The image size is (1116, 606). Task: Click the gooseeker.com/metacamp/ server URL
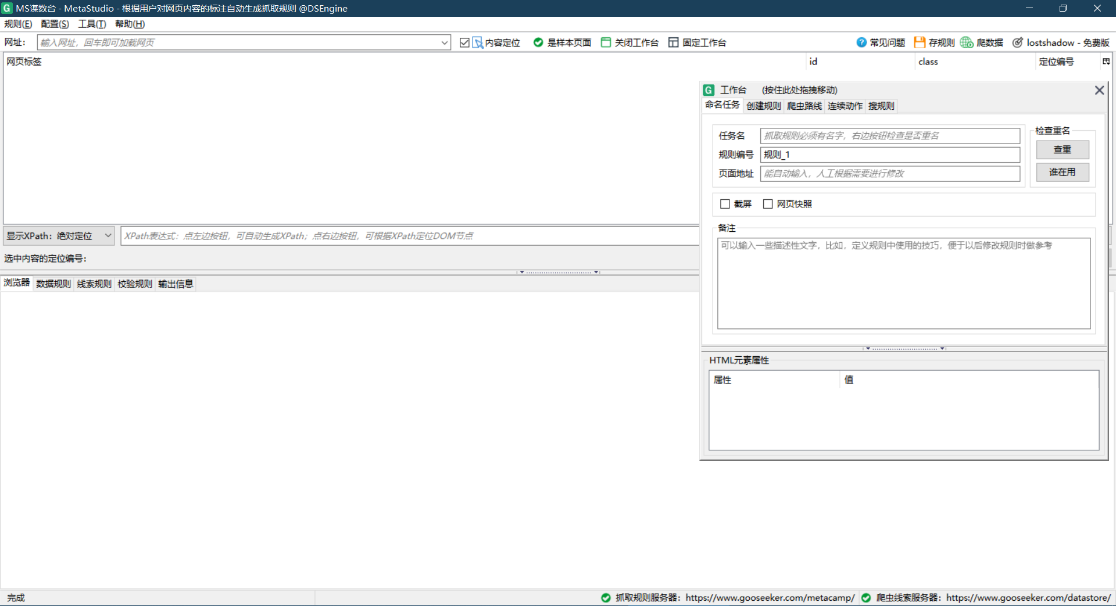coord(770,597)
